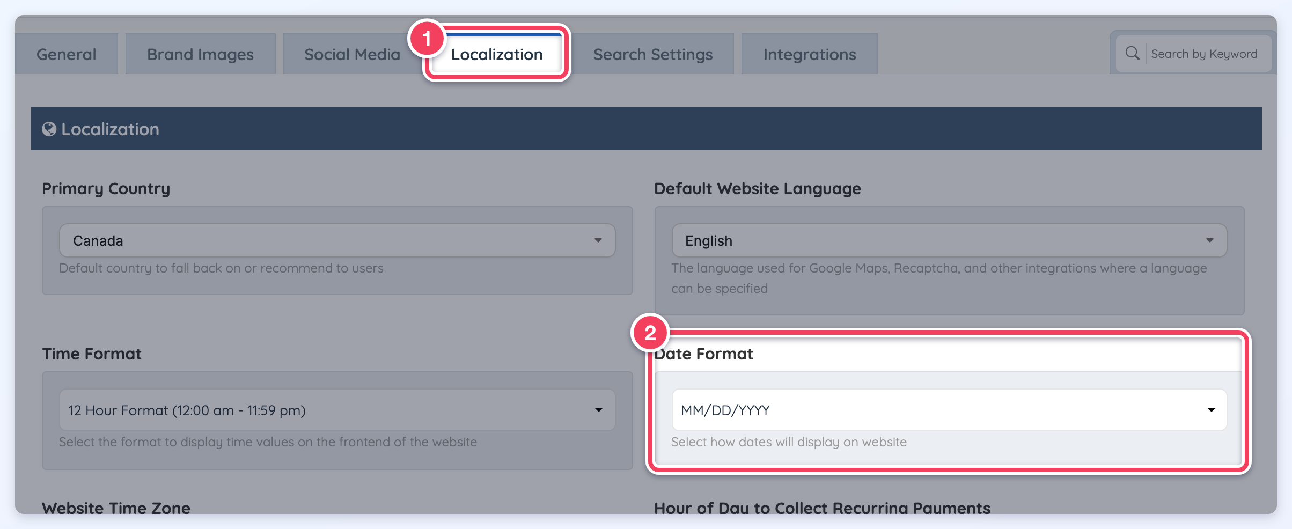Click the Default Website Language label
This screenshot has height=529, width=1292.
758,189
